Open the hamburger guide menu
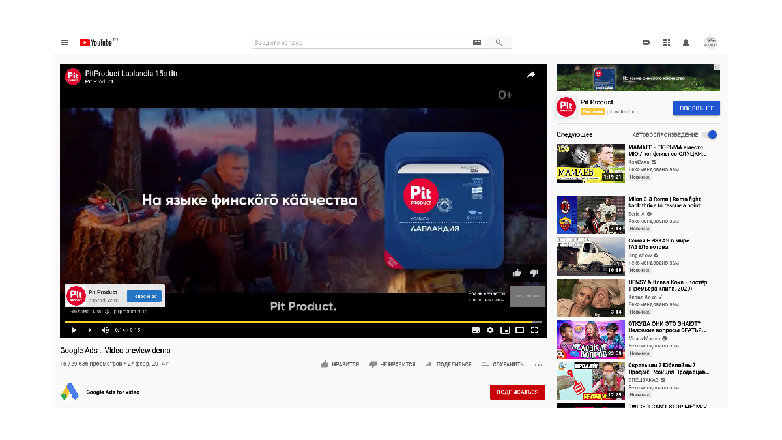Screen dimensions: 782x440 [65, 42]
